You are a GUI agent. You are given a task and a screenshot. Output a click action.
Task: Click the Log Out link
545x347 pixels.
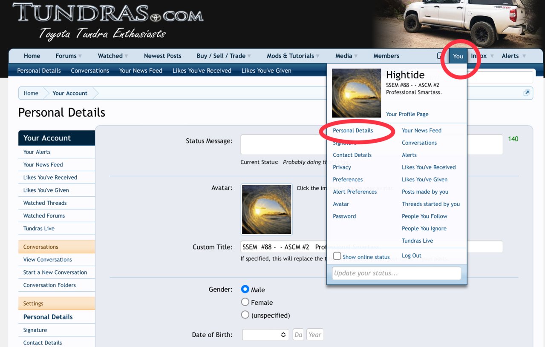click(x=412, y=255)
